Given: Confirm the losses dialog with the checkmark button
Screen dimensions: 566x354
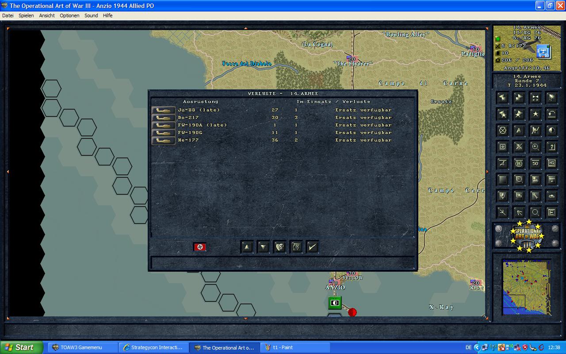Looking at the screenshot, I should 313,247.
